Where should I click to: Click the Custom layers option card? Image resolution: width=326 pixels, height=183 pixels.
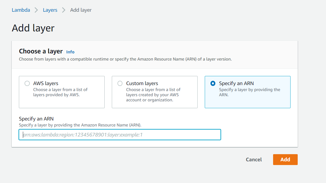pos(154,92)
